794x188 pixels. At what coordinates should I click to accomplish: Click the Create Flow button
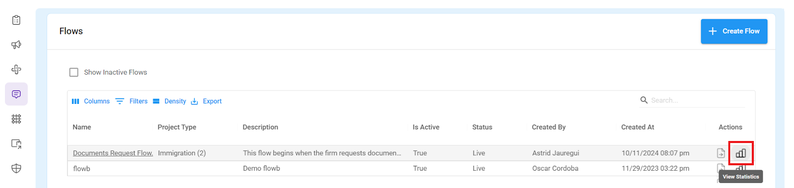click(x=734, y=31)
